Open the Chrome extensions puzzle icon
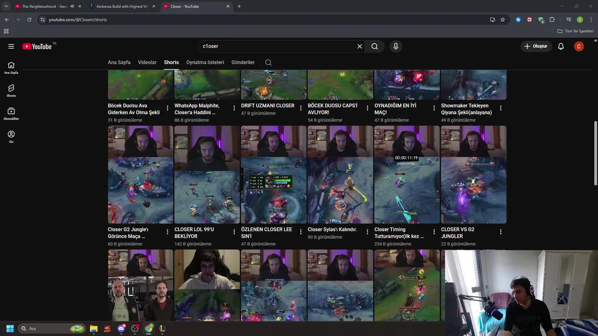Screen dimensions: 598x336 552,20
